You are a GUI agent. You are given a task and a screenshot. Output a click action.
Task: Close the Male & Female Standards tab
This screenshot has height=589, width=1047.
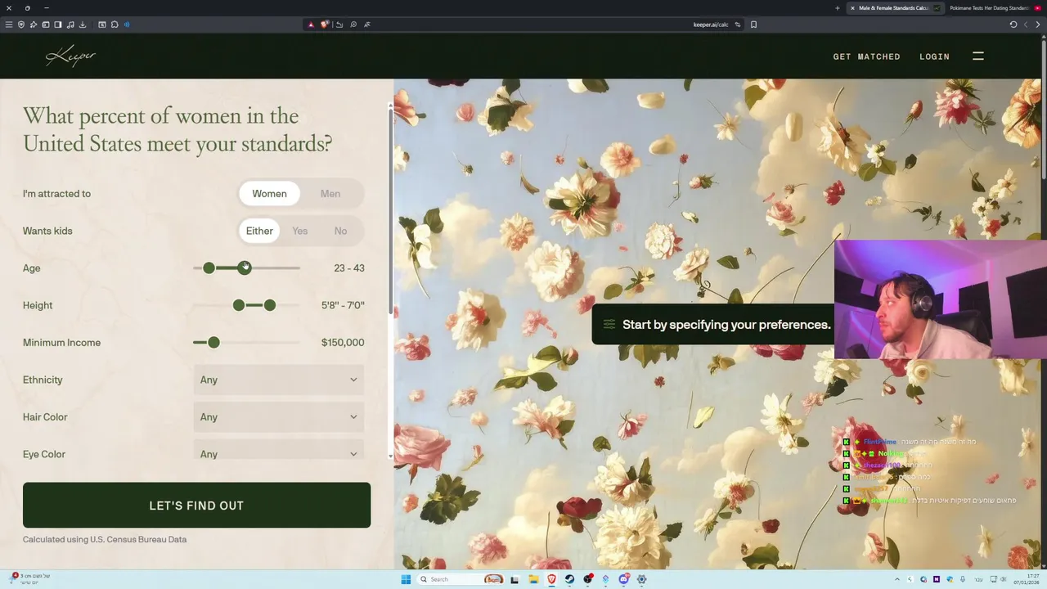(852, 8)
